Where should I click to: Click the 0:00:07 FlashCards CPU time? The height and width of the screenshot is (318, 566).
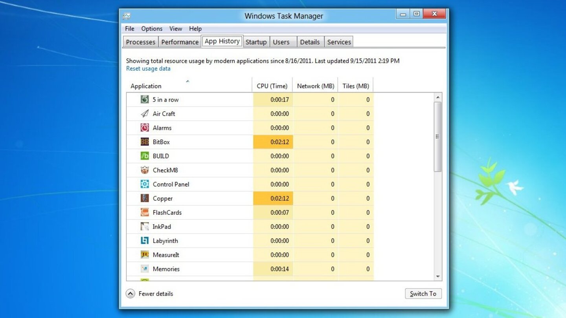[279, 213]
